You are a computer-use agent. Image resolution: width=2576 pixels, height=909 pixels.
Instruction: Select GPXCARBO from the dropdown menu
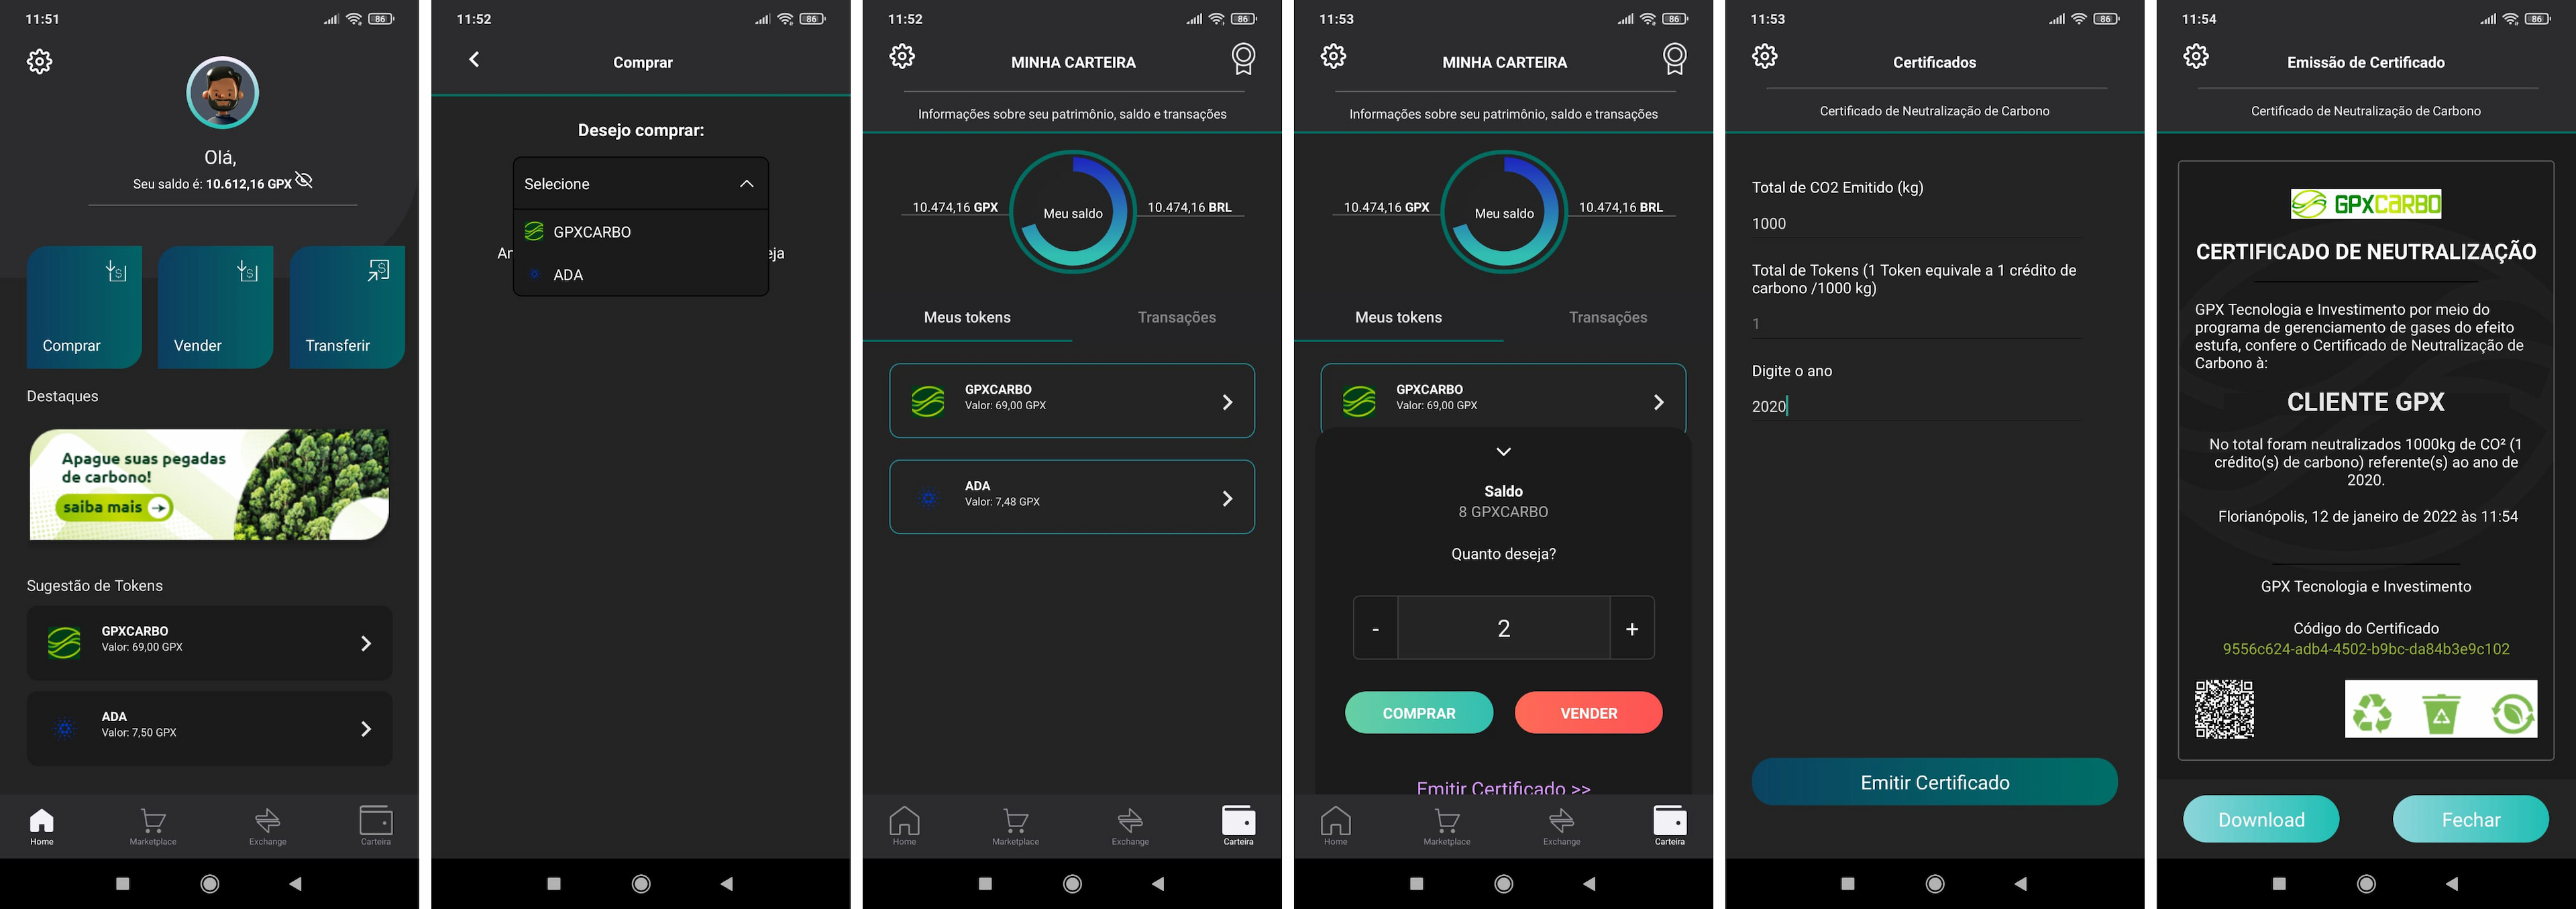[639, 230]
